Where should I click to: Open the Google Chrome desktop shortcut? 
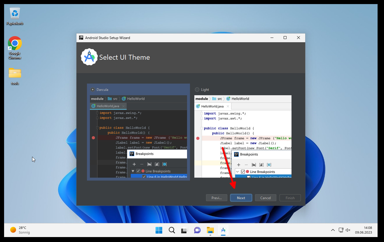15,48
